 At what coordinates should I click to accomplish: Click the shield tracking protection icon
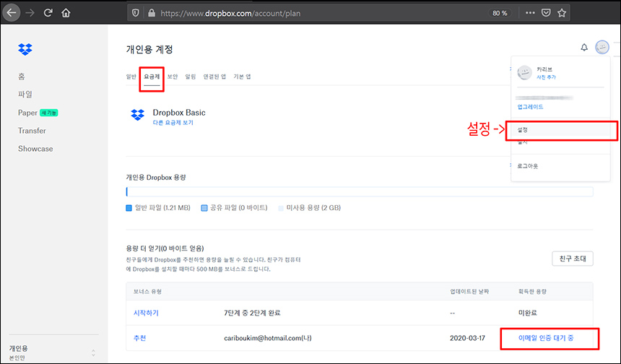click(x=136, y=13)
